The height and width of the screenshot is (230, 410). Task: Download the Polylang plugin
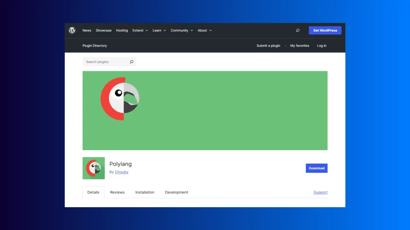pyautogui.click(x=316, y=168)
